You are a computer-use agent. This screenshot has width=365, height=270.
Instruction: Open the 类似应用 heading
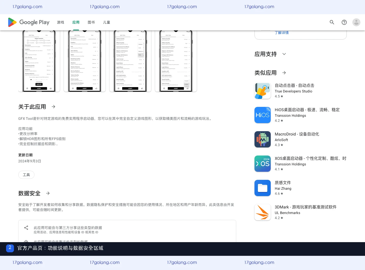(x=266, y=73)
